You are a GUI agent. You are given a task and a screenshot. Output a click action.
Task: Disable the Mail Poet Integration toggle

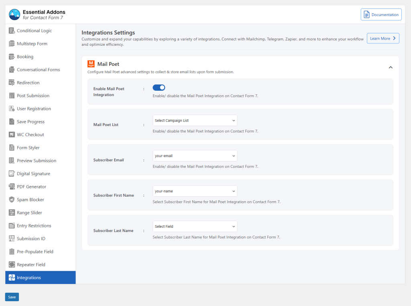pos(159,88)
